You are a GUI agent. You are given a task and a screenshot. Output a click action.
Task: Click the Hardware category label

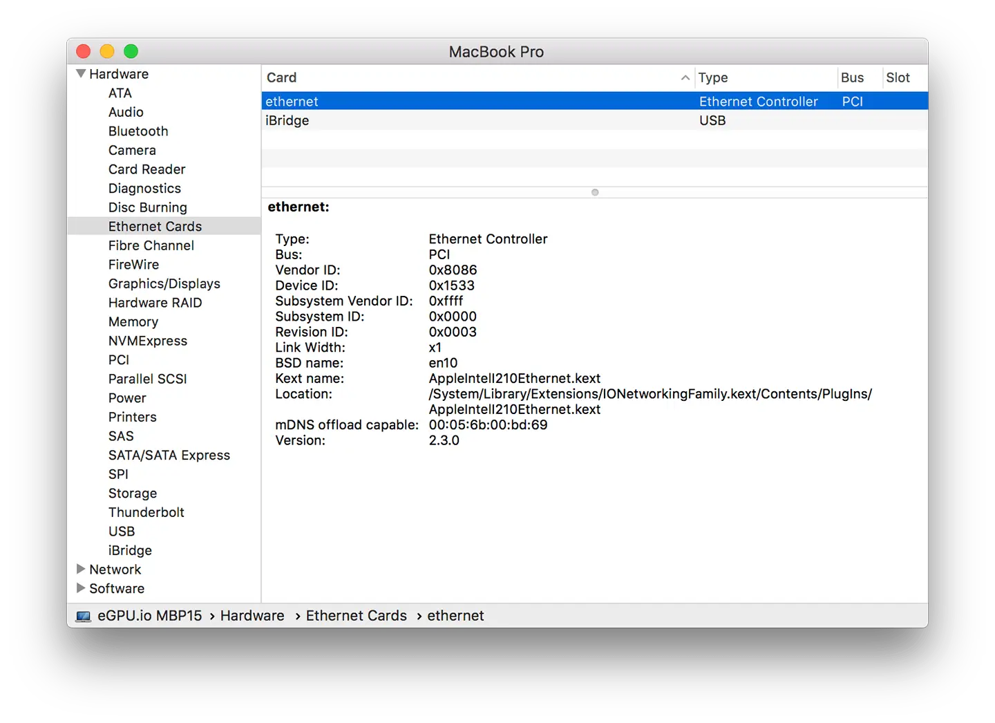[x=119, y=74]
